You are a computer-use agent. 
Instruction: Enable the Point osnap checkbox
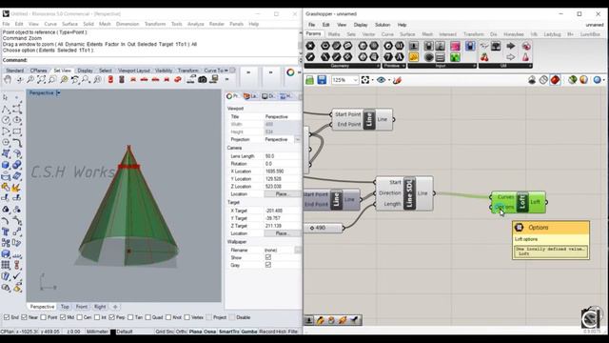[43, 317]
